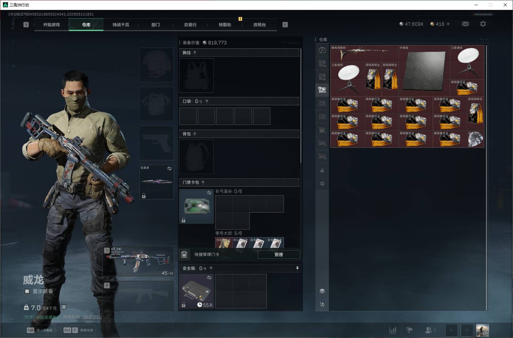The width and height of the screenshot is (513, 338).
Task: Click the help icon next to 背包
Action: pyautogui.click(x=195, y=134)
